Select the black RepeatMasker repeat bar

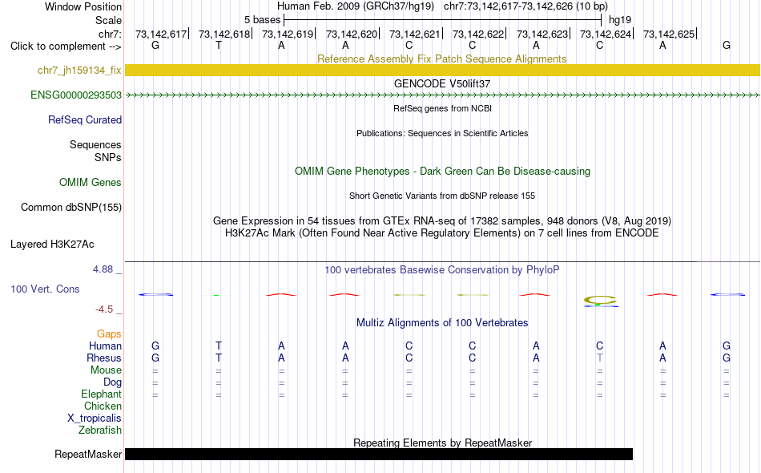coord(379,454)
